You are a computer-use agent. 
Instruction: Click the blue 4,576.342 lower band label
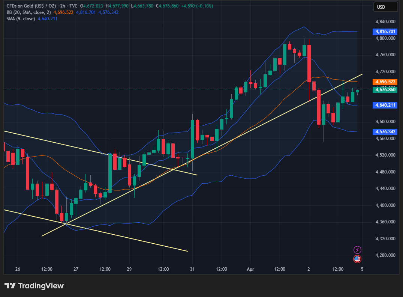click(385, 132)
